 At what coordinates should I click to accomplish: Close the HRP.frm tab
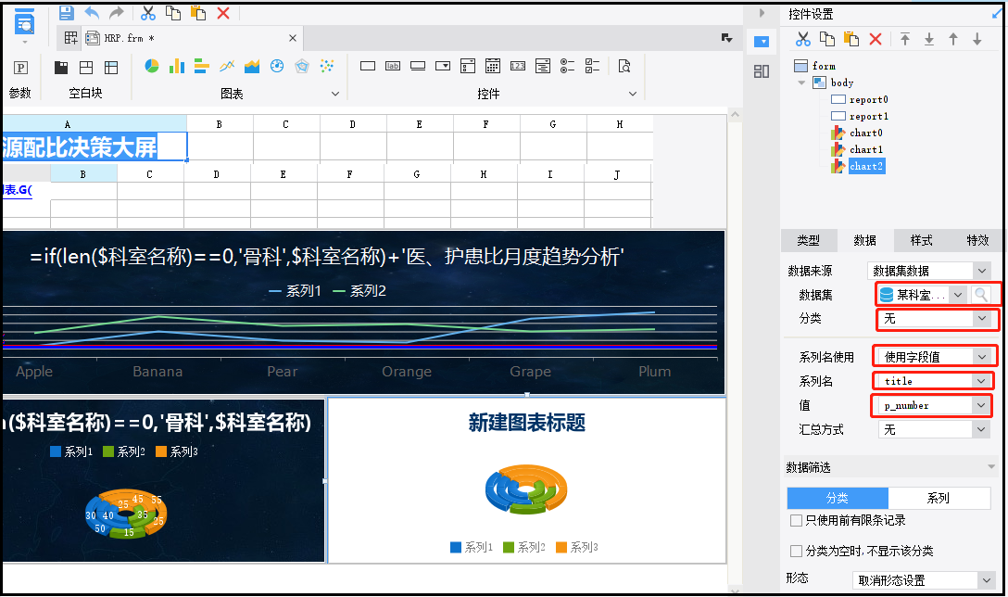click(x=293, y=38)
